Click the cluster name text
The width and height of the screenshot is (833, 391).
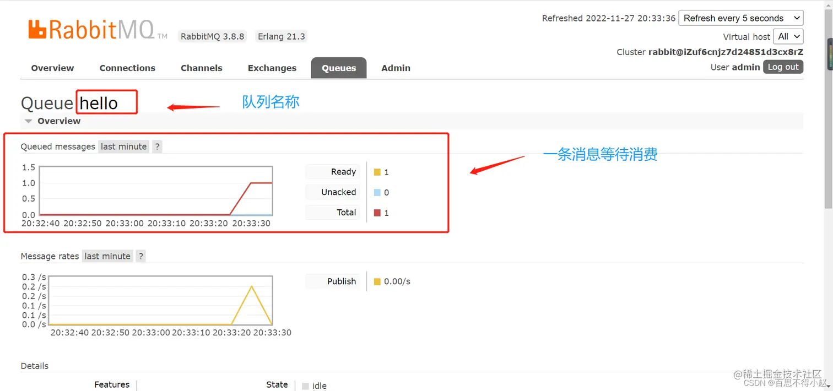[x=726, y=52]
